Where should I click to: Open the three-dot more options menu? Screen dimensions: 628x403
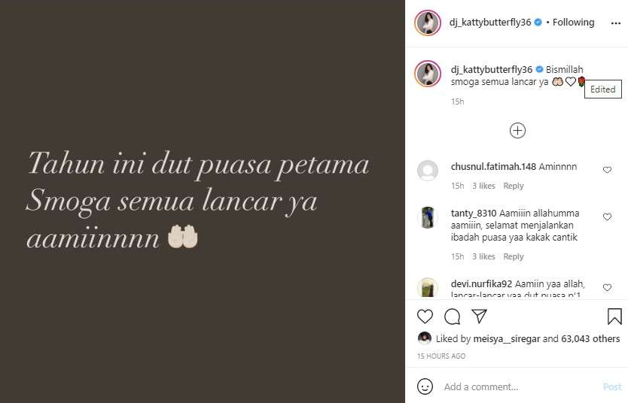tap(616, 23)
